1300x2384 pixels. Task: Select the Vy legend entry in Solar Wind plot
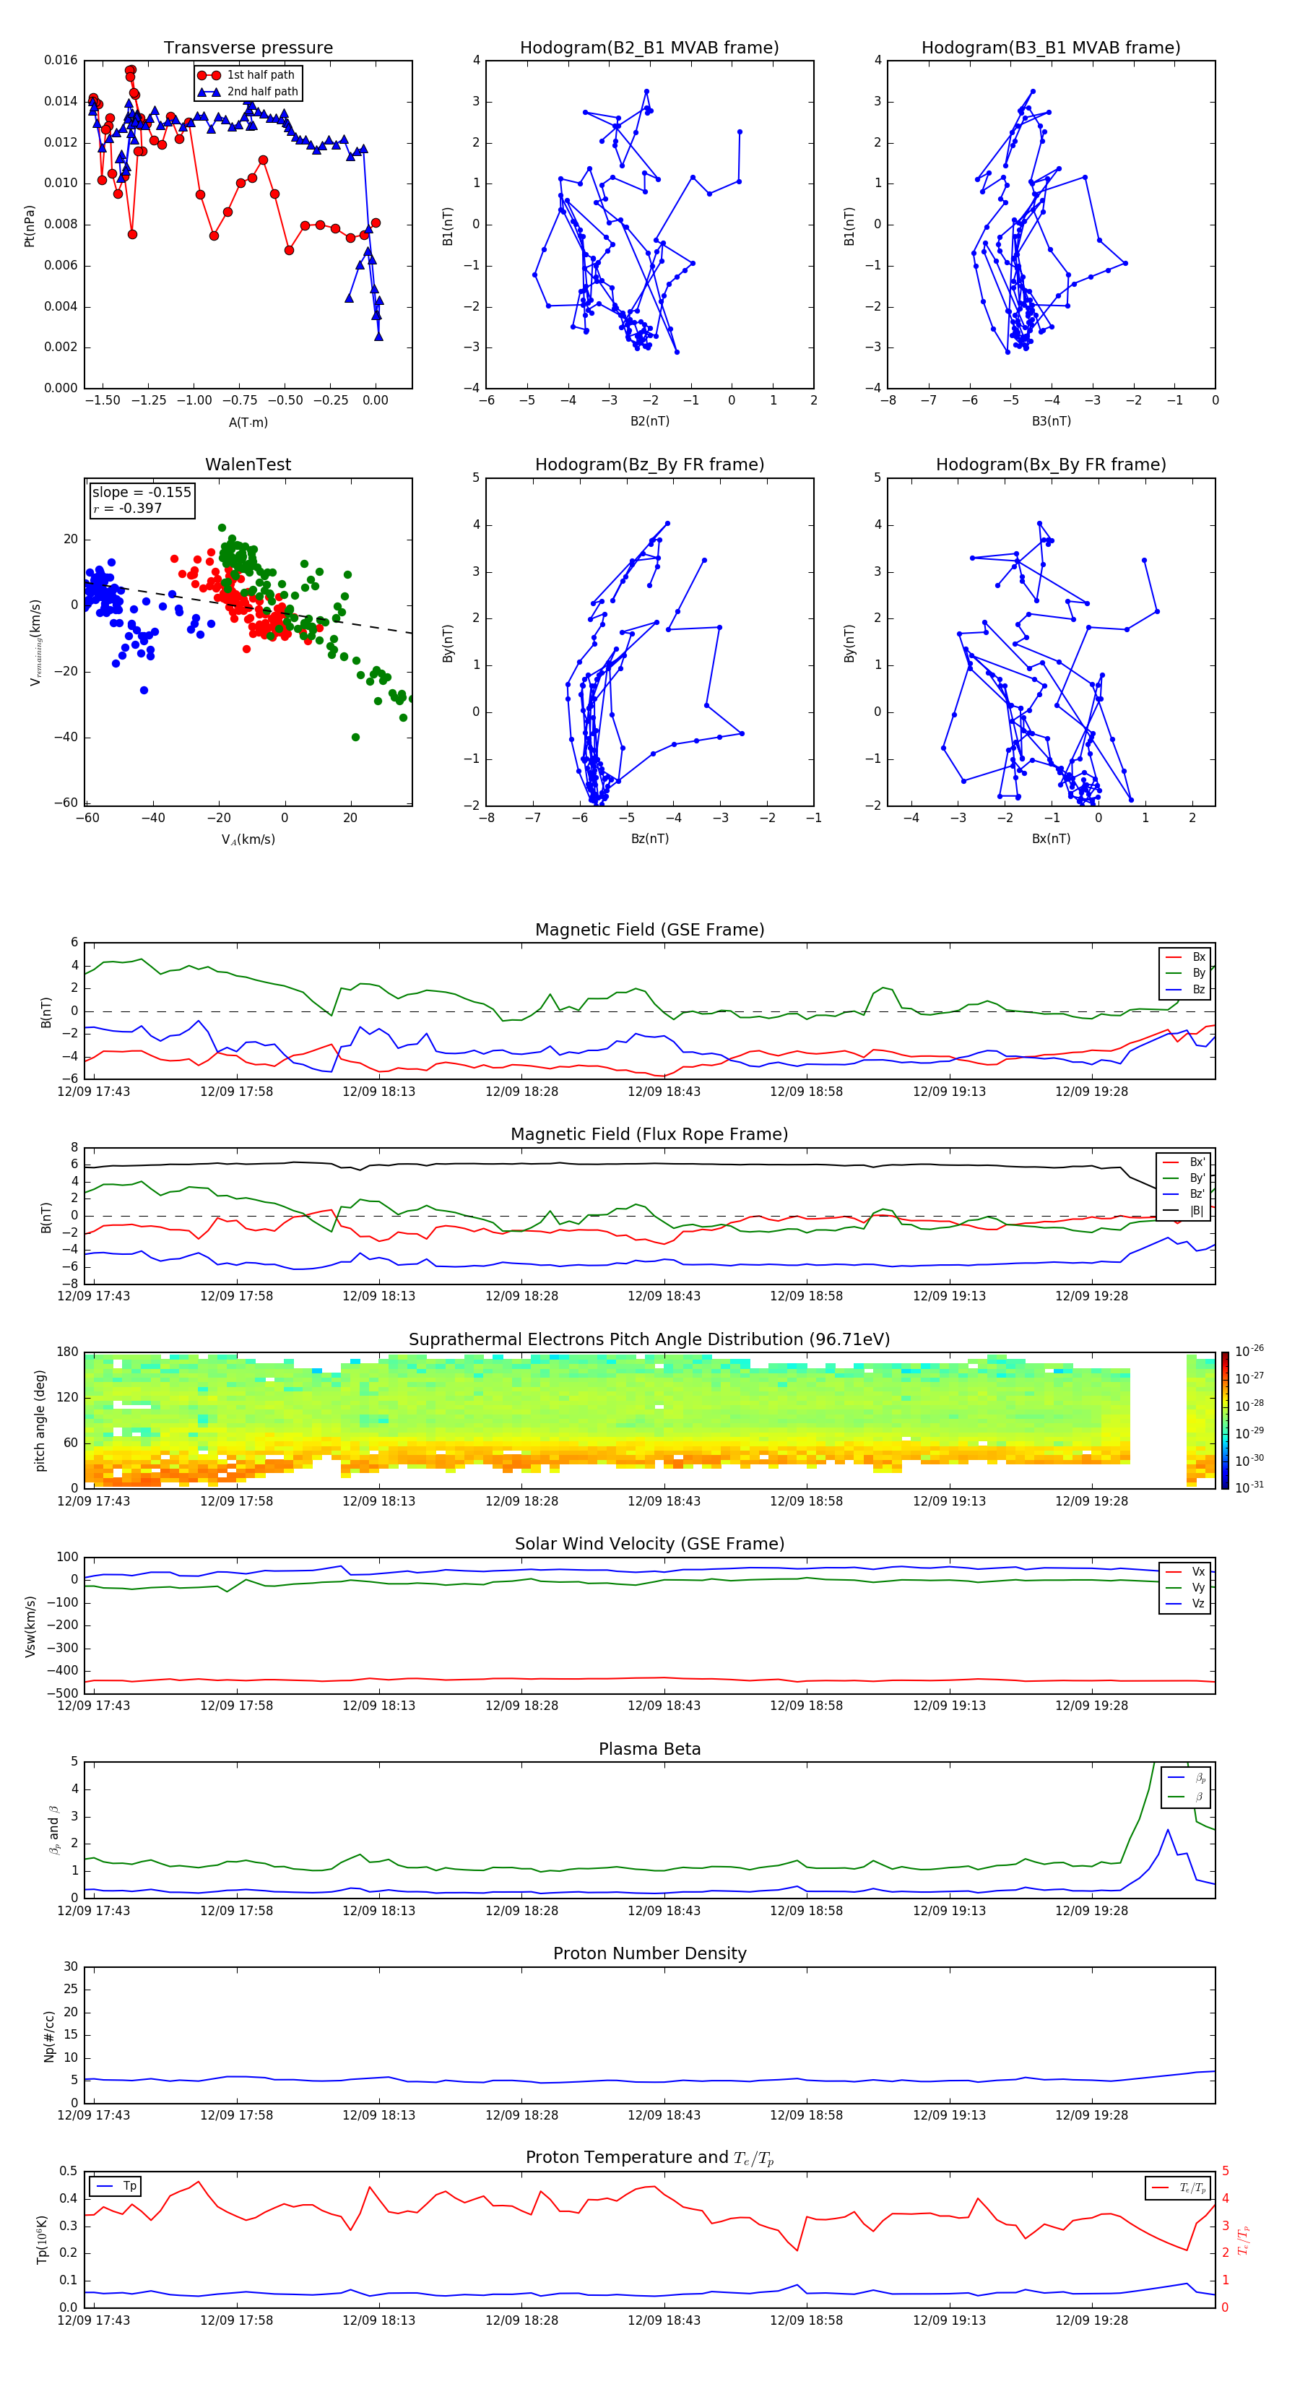tap(1186, 1588)
